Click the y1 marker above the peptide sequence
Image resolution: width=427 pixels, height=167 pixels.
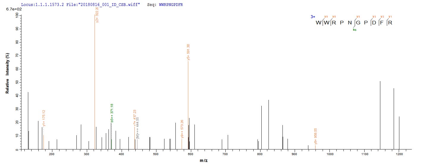390,17
